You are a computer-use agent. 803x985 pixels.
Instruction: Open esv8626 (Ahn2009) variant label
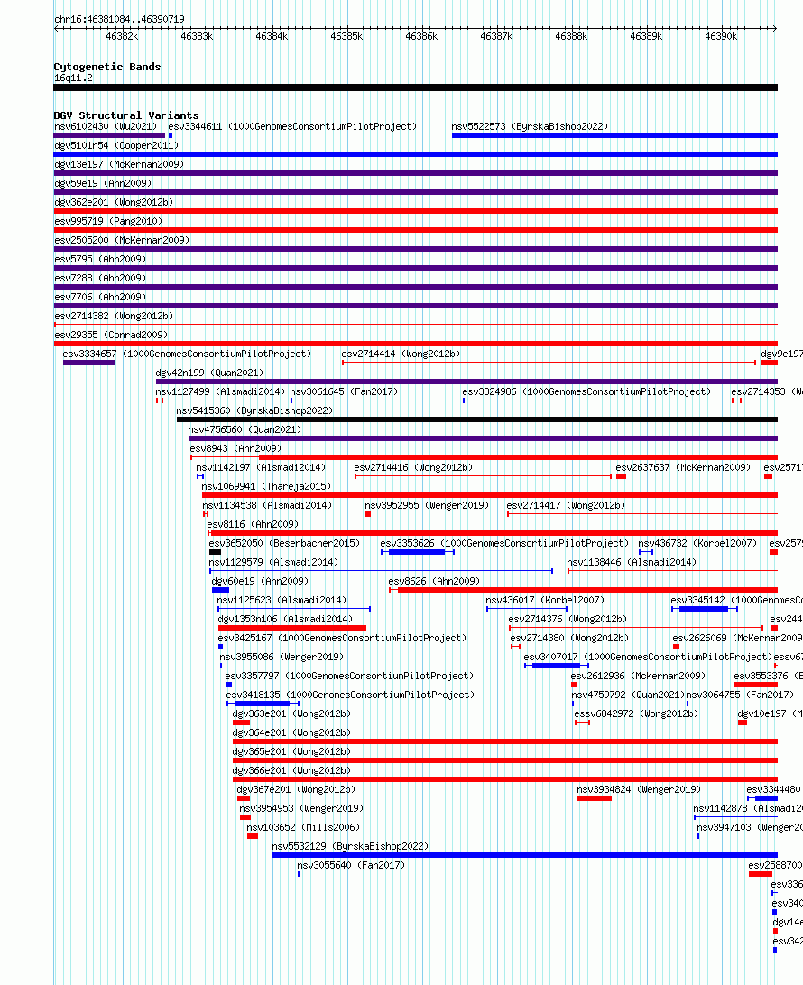(x=434, y=581)
